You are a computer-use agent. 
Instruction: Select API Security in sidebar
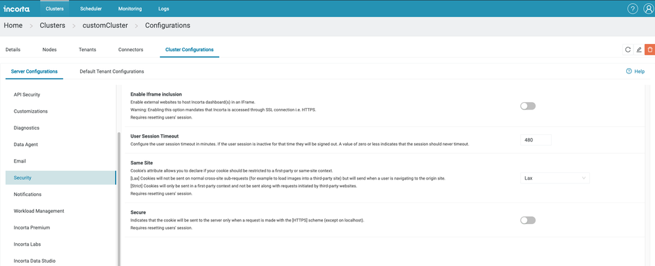pos(27,95)
